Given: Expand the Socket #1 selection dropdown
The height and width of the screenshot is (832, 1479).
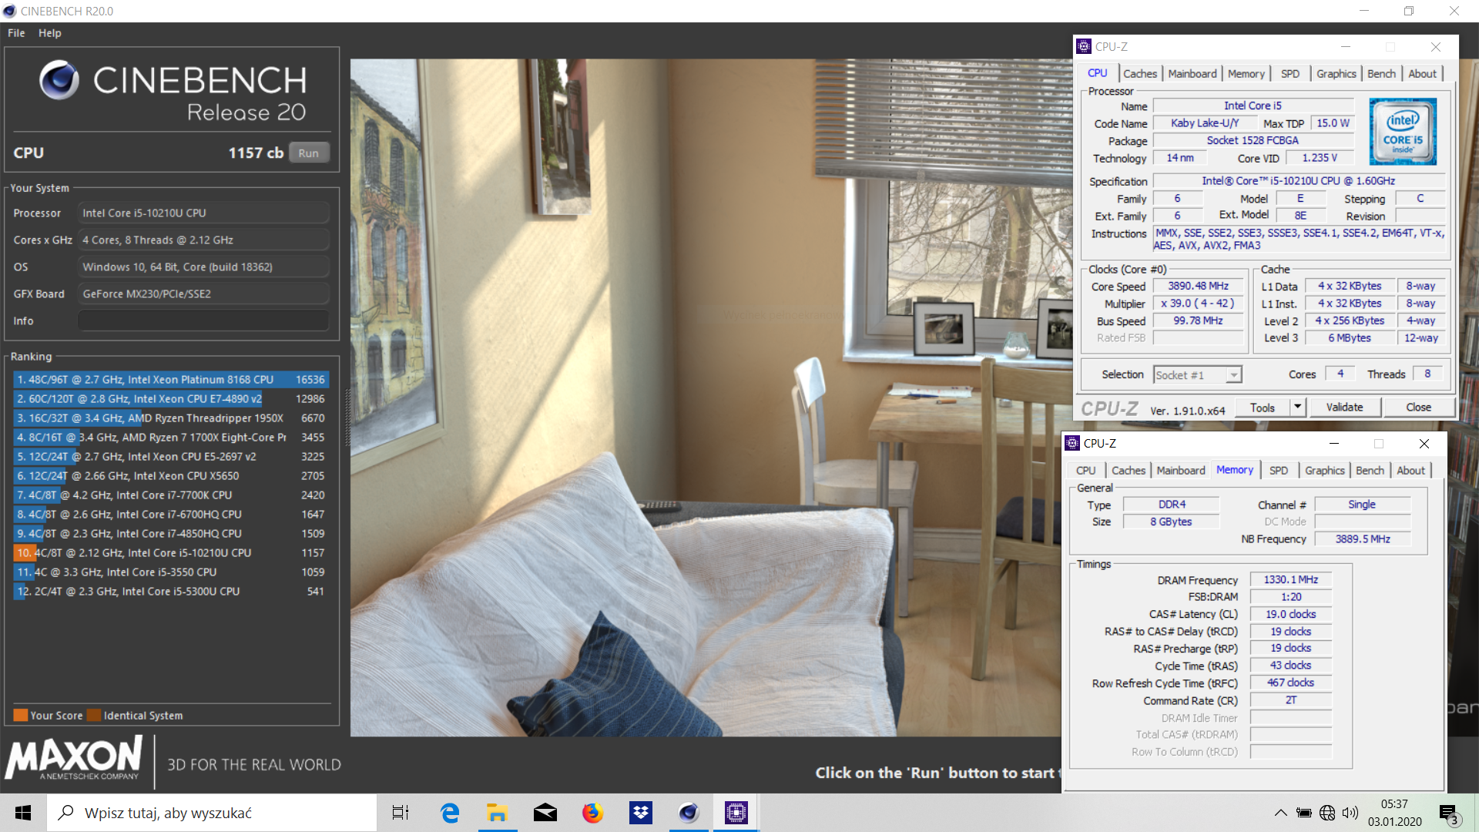Looking at the screenshot, I should (x=1234, y=375).
